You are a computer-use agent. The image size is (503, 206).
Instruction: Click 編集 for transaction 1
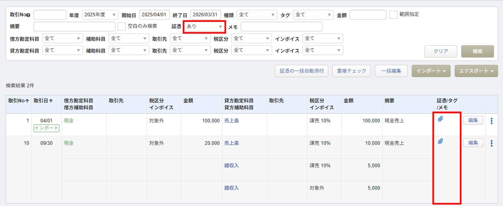(x=473, y=120)
